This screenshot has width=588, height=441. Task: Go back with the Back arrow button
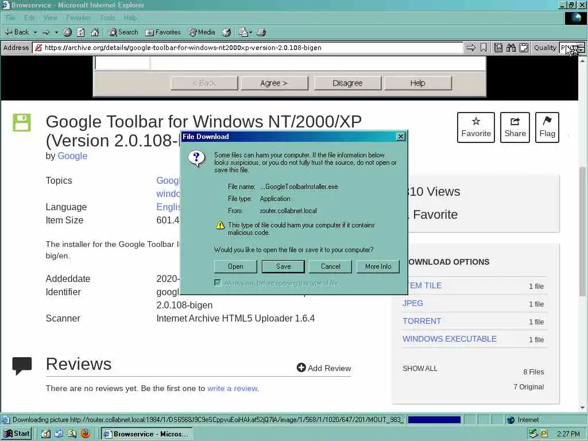click(x=17, y=32)
